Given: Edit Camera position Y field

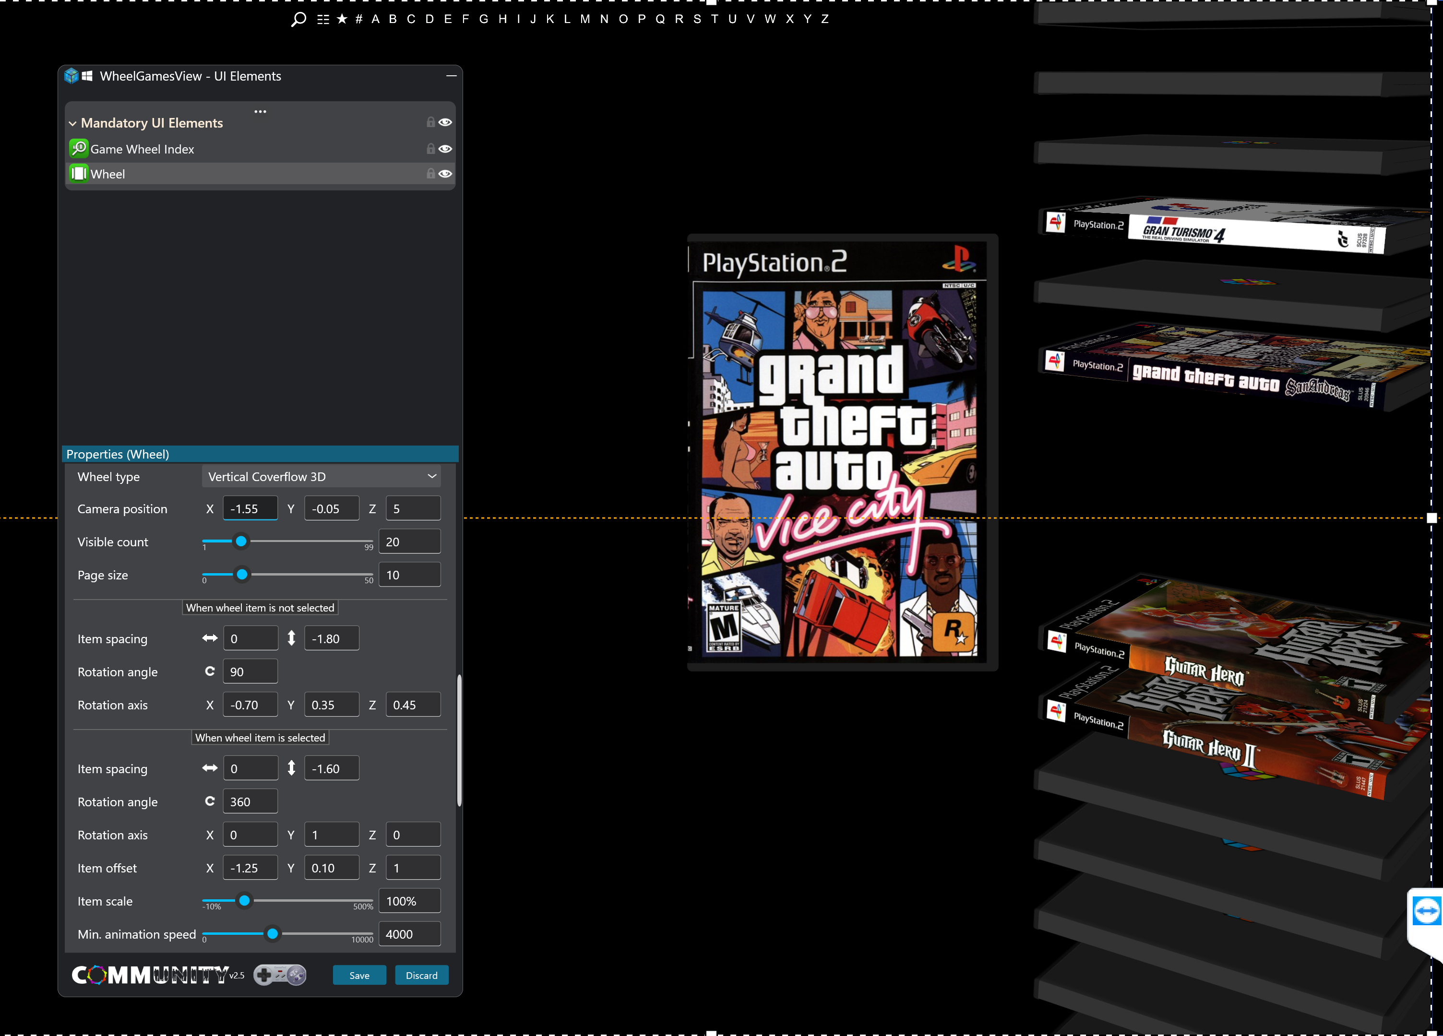Looking at the screenshot, I should 332,509.
